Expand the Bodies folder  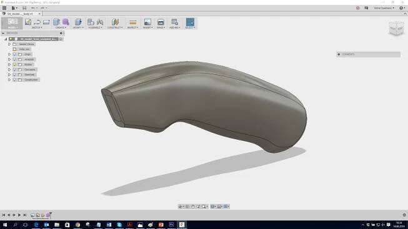coord(9,64)
